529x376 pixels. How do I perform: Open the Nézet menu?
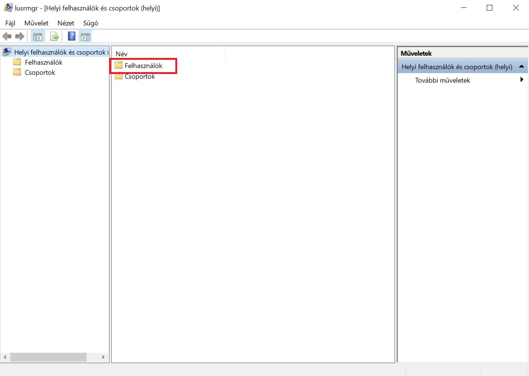coord(66,23)
